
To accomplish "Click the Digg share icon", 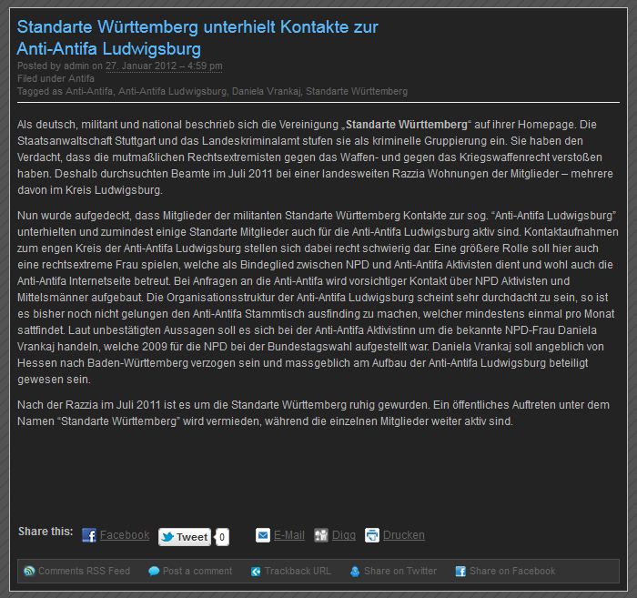I will (321, 535).
